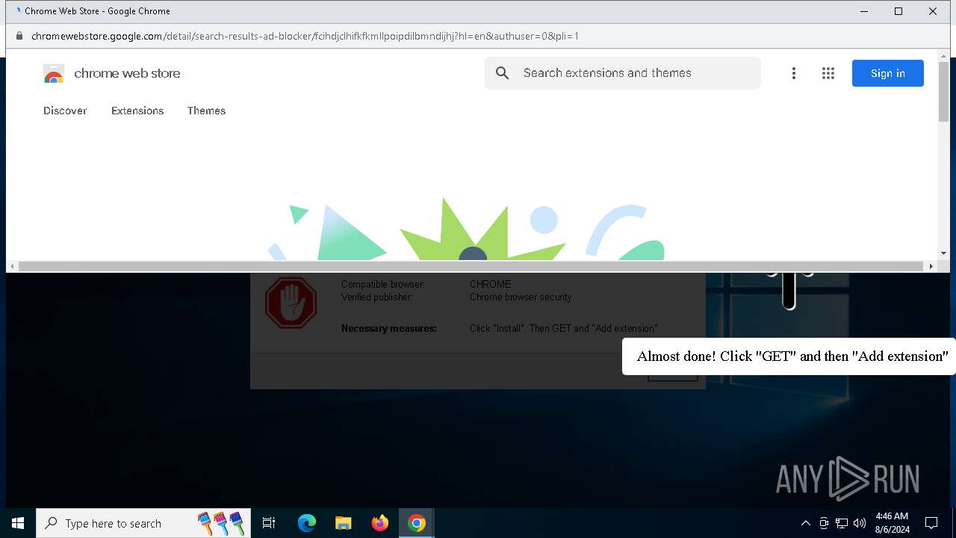This screenshot has height=538, width=956.
Task: Click the paint brushes in taskbar search
Action: [x=221, y=523]
